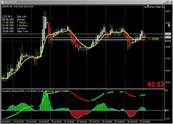Image resolution: width=173 pixels, height=124 pixels.
Task: Click the 'Bar Left:' label
Action: click(22, 17)
